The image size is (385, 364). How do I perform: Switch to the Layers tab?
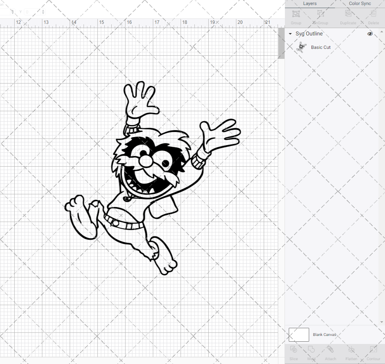(x=310, y=3)
